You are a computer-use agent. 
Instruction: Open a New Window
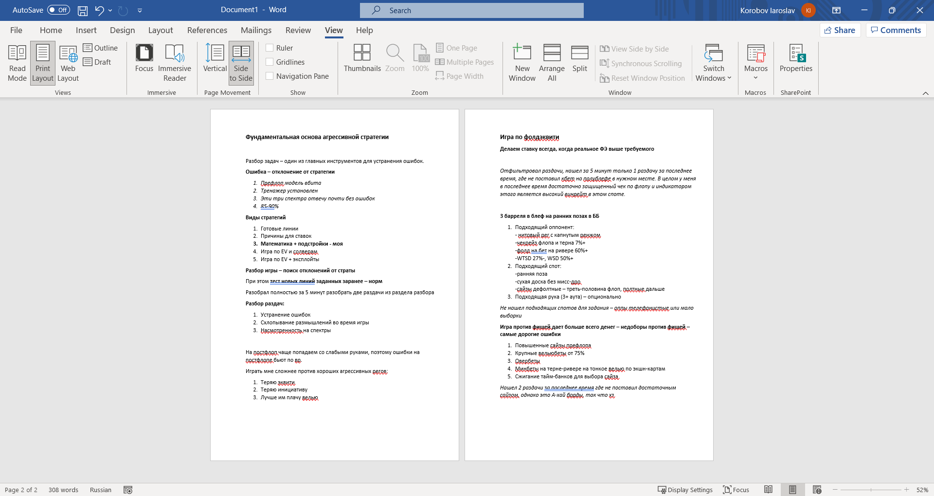[x=522, y=63]
